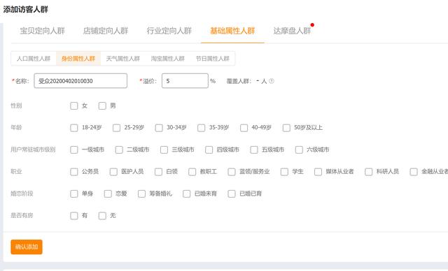
Task: Tick the 已婚已育 marital stage checkbox
Action: pos(232,193)
